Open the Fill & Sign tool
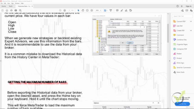Screen dimensions: 194x109 coord(180,63)
